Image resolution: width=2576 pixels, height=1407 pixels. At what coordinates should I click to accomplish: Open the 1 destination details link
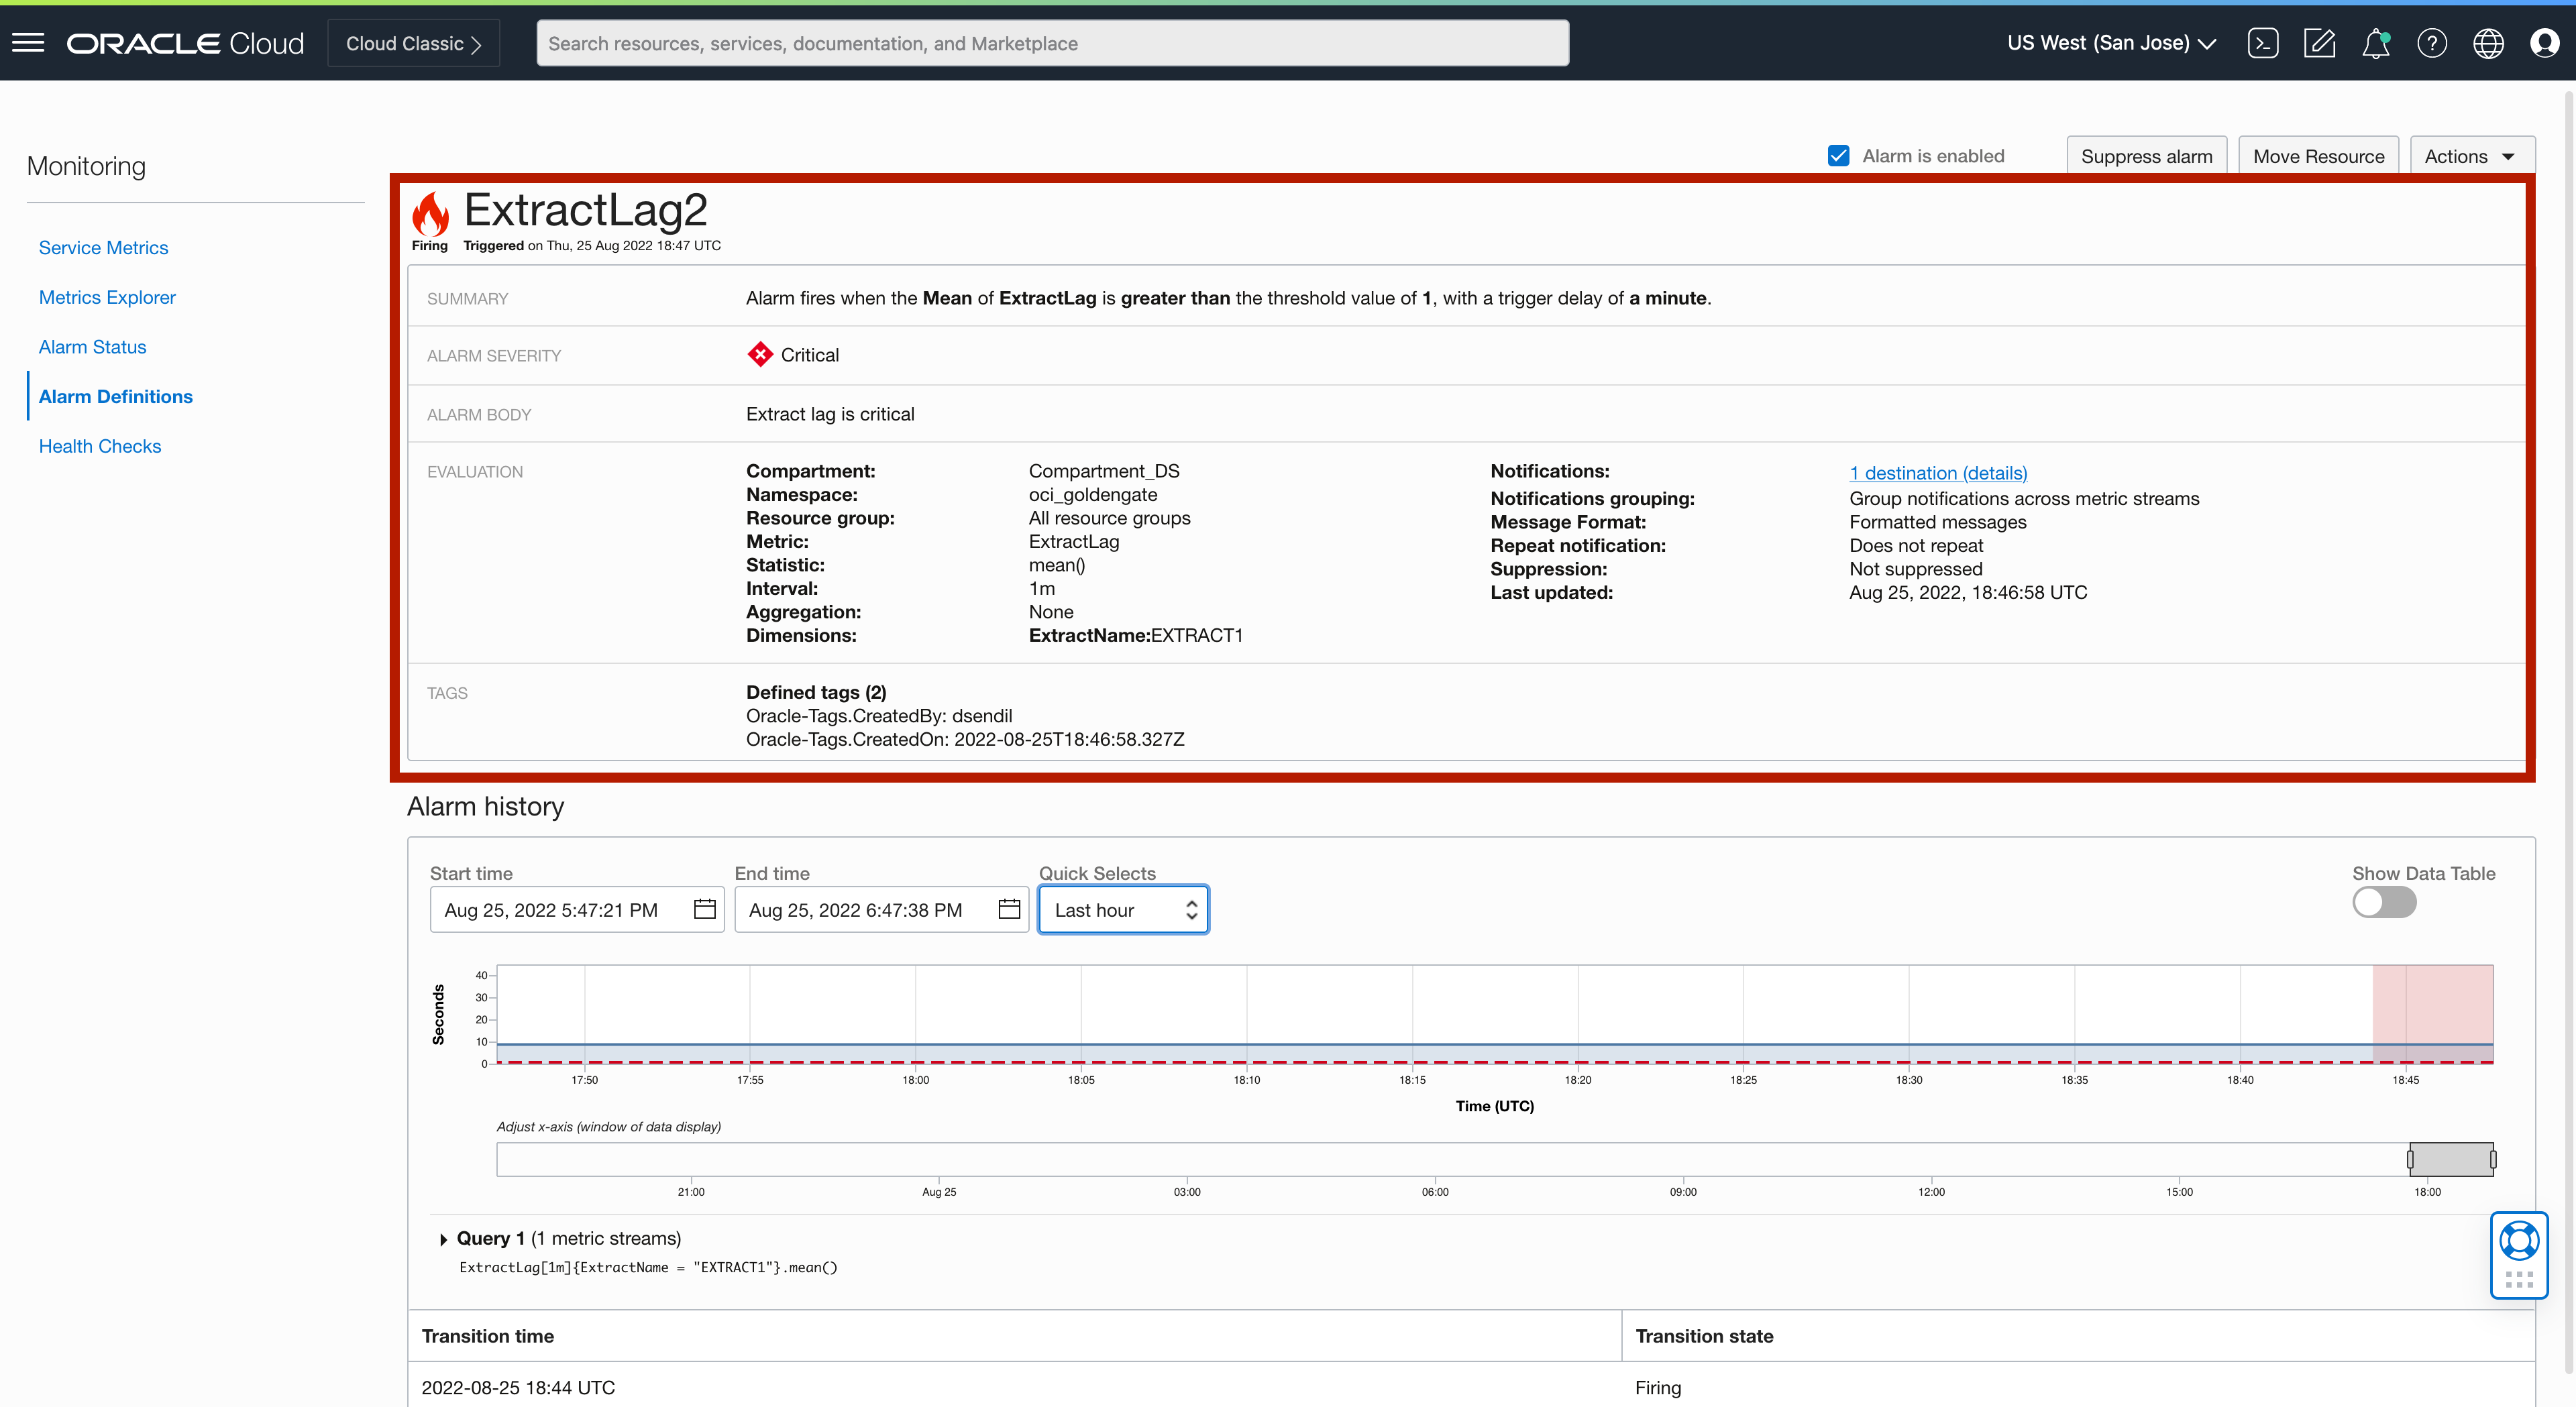(1937, 472)
